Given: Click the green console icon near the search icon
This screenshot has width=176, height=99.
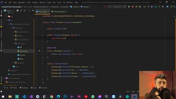Looking at the screenshot, I should [172, 7].
